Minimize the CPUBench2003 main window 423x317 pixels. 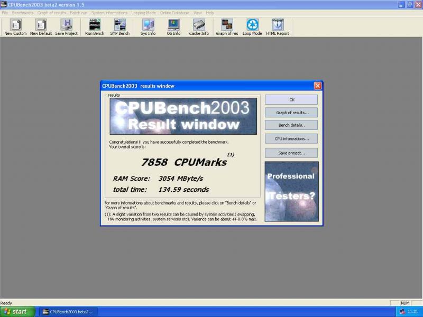[401, 5]
